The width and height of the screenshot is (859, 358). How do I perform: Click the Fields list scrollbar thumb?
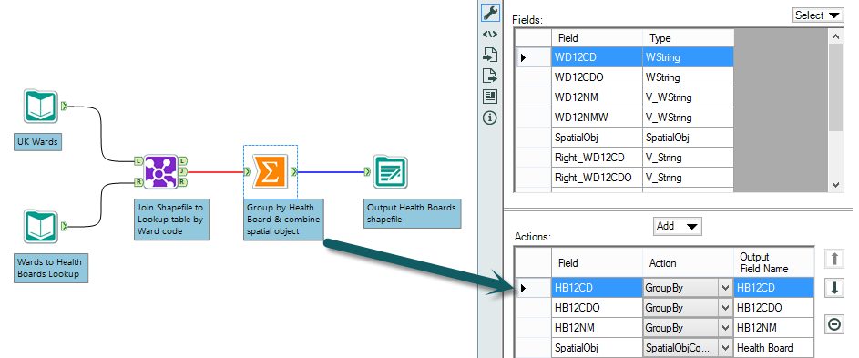(835, 87)
